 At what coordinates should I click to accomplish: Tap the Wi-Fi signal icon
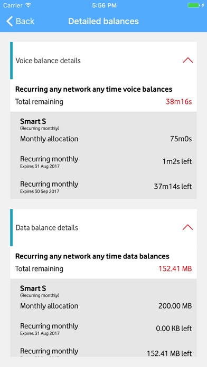29,5
